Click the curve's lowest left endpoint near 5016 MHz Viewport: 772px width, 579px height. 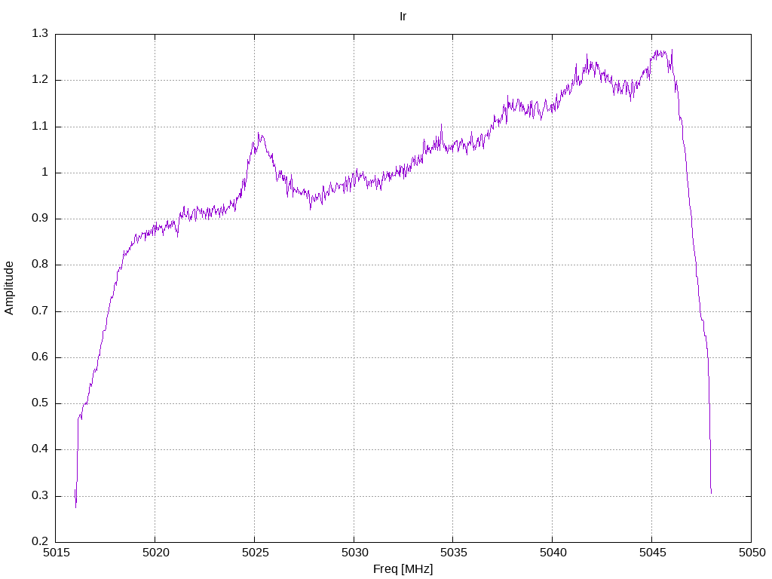(x=76, y=506)
